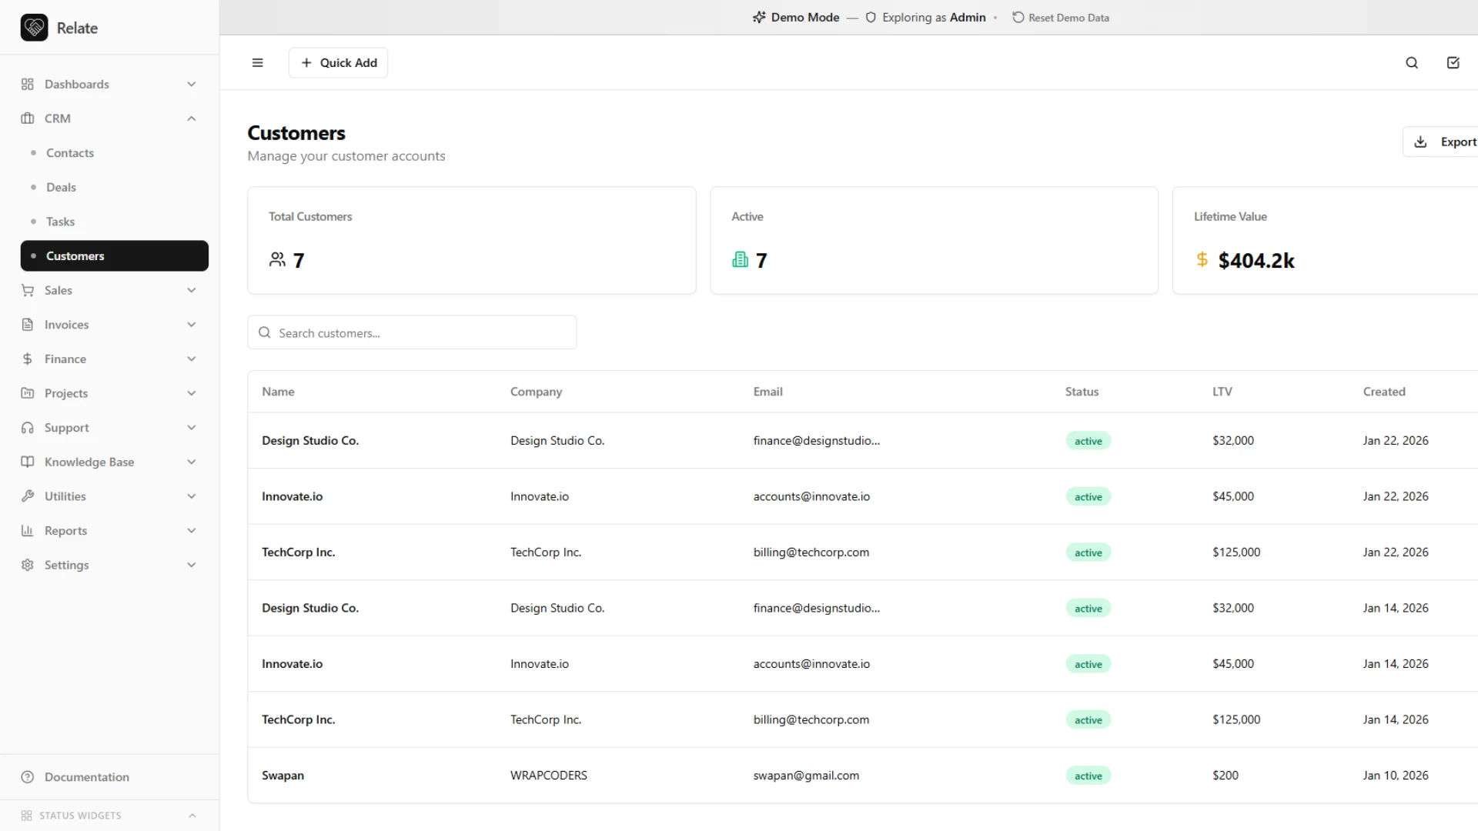This screenshot has height=831, width=1478.
Task: Click the $200 LTV value
Action: coord(1226,776)
